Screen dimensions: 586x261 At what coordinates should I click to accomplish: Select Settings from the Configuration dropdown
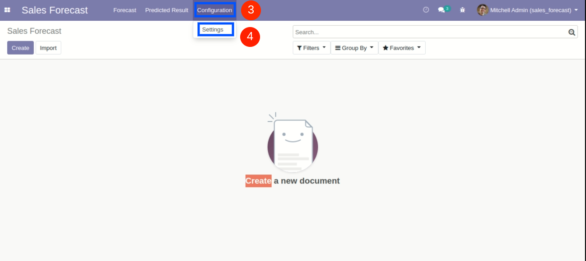(213, 30)
